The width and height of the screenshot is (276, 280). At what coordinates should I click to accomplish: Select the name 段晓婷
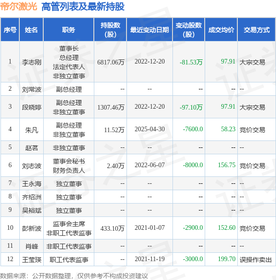(x=32, y=107)
